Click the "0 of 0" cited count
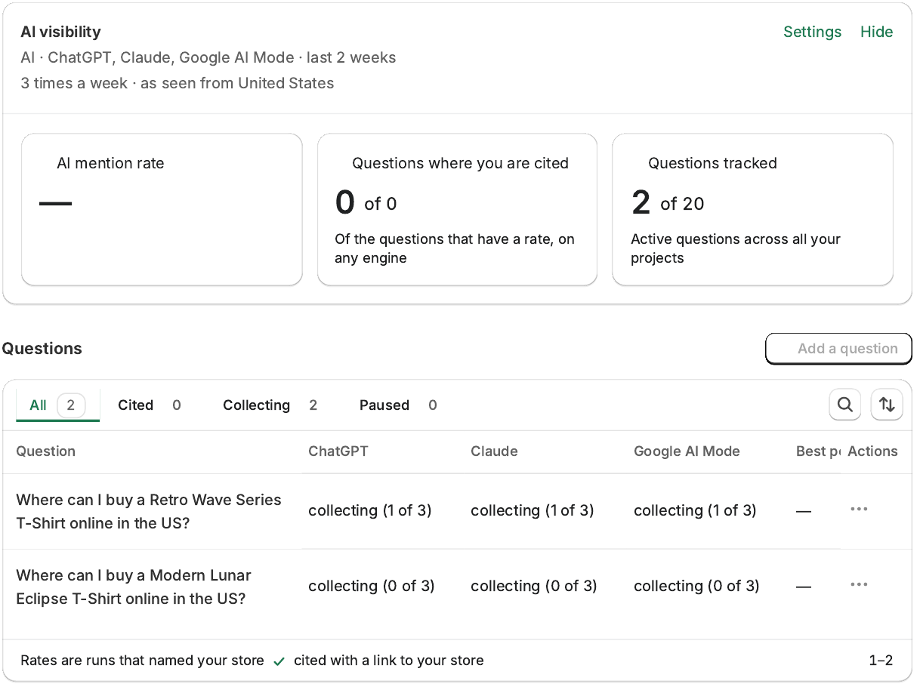This screenshot has height=690, width=920. tap(366, 203)
